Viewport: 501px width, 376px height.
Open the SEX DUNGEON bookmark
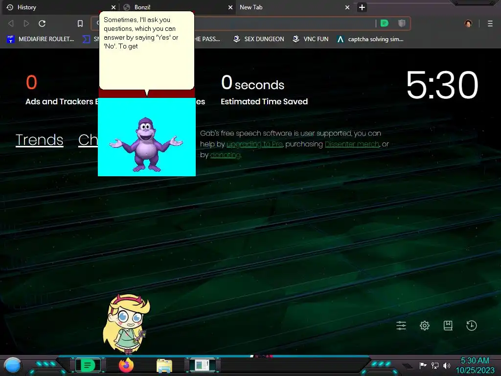pyautogui.click(x=259, y=39)
